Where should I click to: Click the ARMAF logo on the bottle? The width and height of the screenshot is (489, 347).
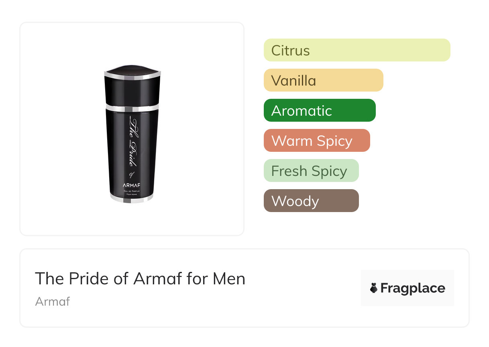[132, 185]
